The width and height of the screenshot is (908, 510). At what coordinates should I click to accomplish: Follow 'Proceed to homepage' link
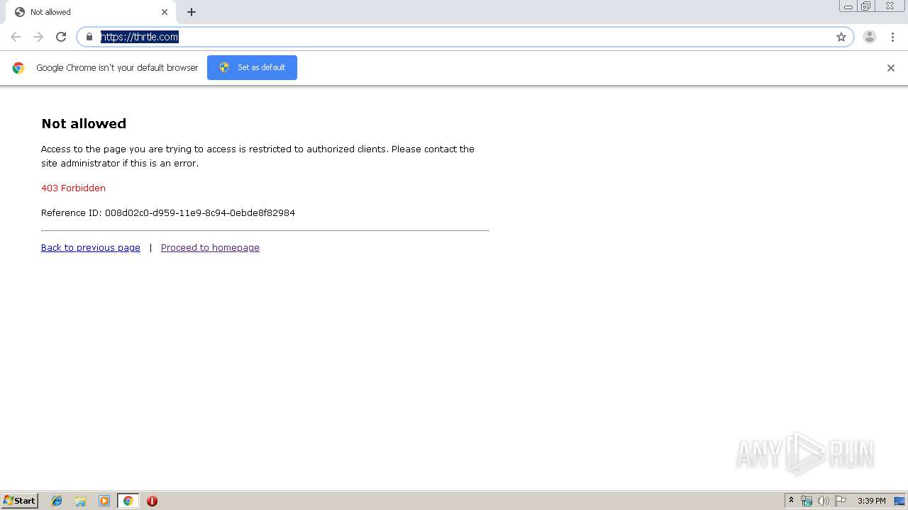click(x=210, y=247)
